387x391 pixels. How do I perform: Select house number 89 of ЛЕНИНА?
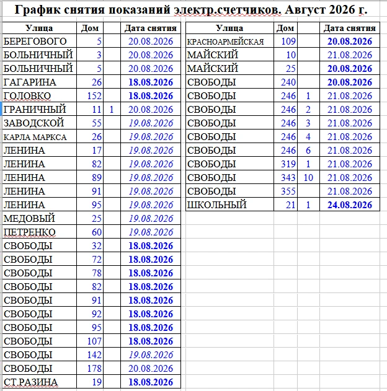click(90, 178)
